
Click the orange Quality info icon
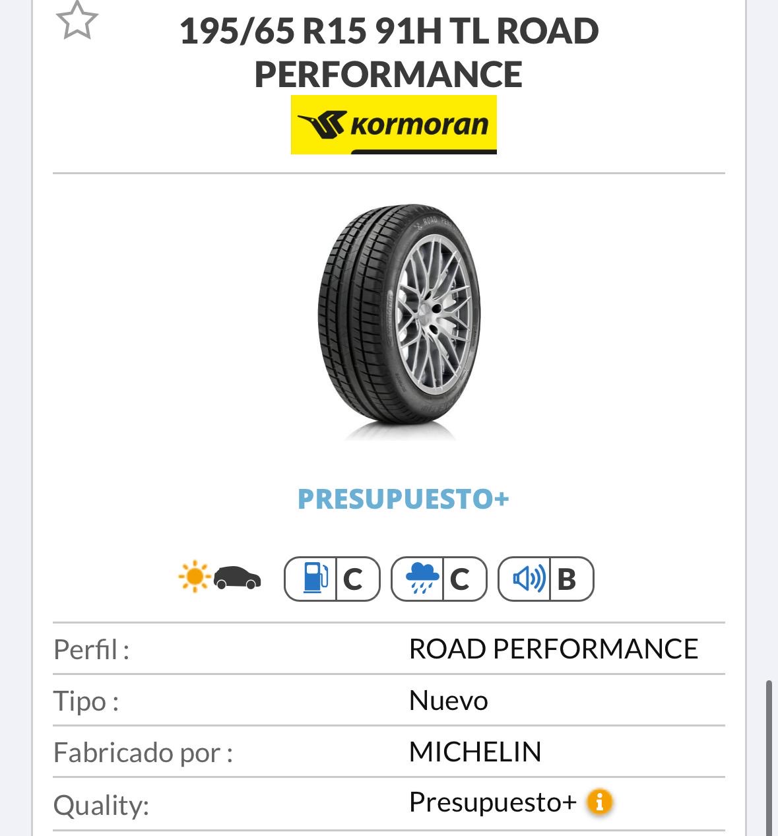[x=599, y=802]
